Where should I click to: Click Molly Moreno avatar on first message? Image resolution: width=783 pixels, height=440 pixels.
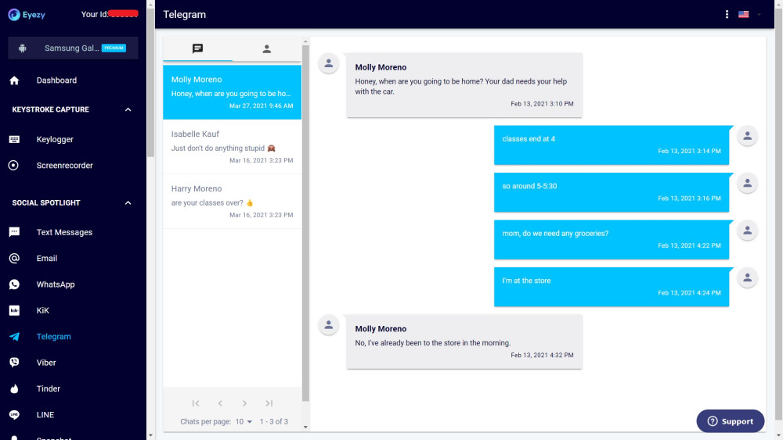click(329, 63)
